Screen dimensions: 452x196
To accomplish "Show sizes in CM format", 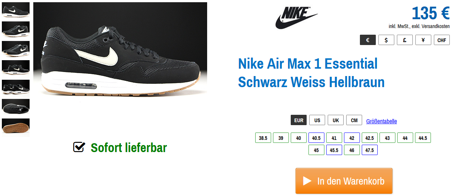I will (x=354, y=120).
